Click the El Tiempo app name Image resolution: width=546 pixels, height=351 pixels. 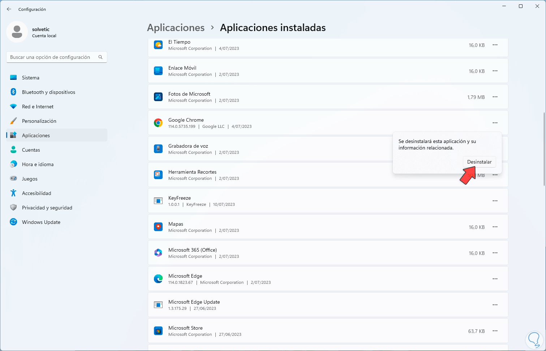pyautogui.click(x=179, y=42)
